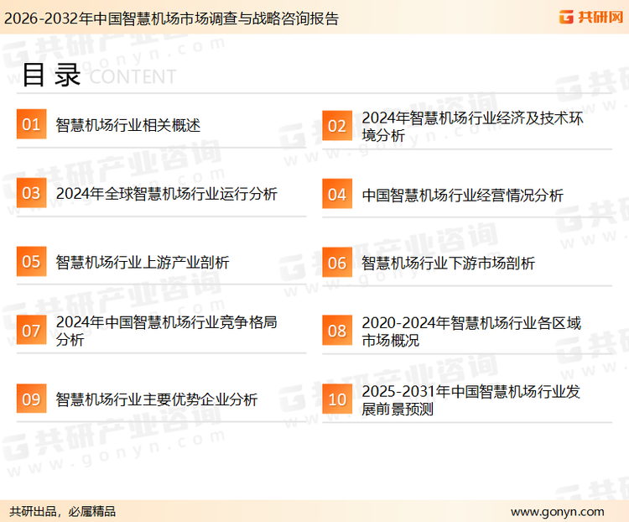629x522 pixels.
Task: Click the 05 orange number icon
Action: [31, 262]
